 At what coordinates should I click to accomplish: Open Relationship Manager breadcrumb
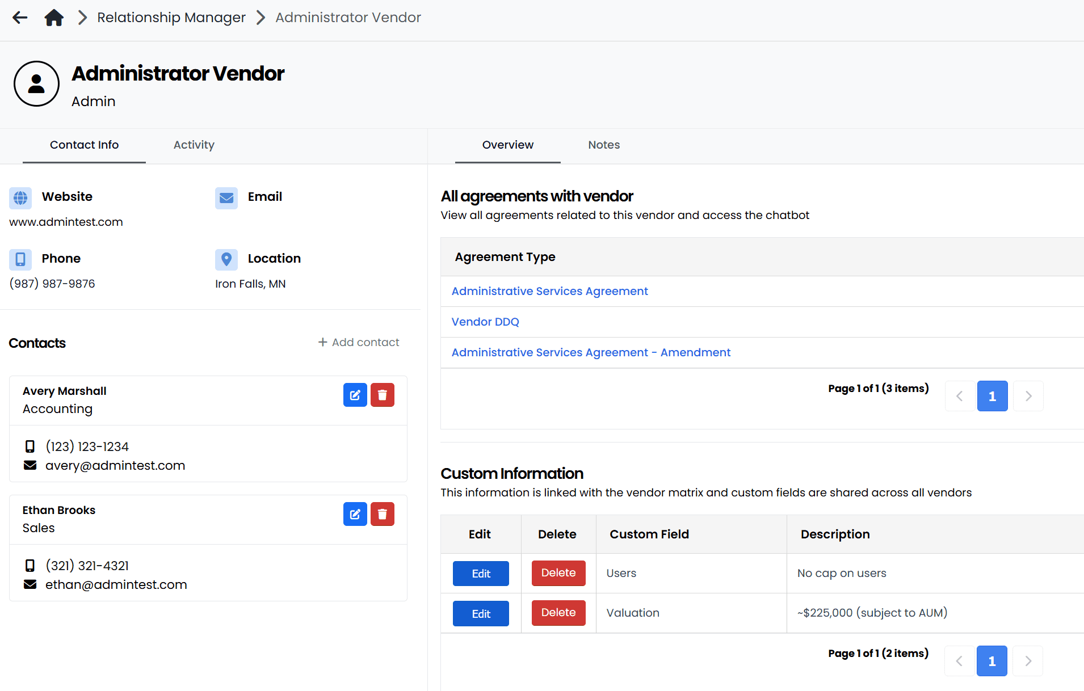171,18
